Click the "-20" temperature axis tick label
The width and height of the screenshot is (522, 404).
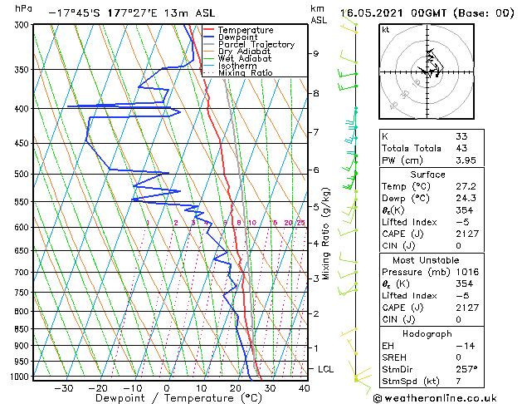[x=98, y=388]
